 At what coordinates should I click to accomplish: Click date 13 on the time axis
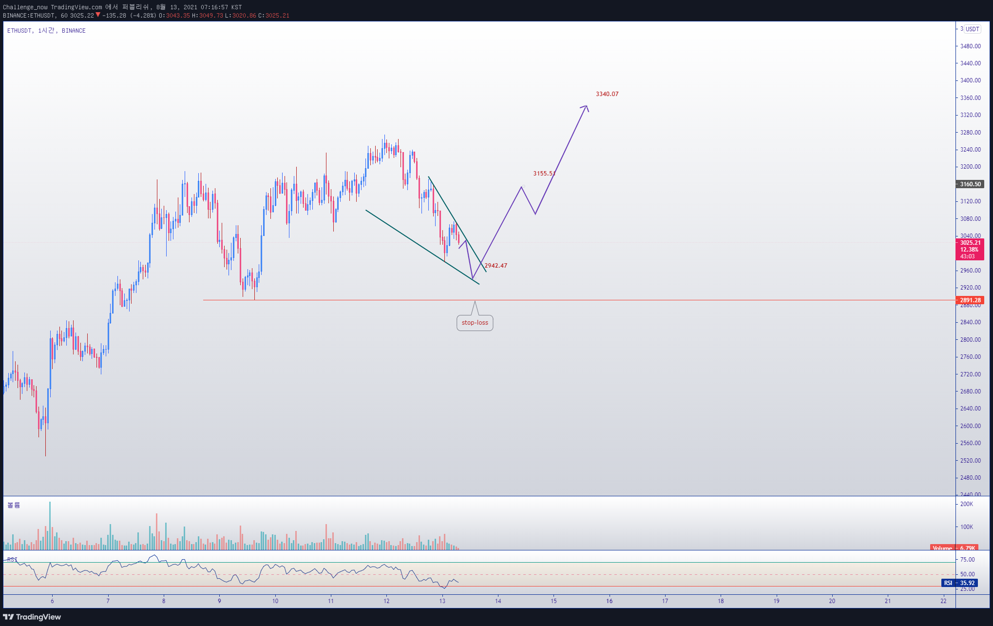pos(442,601)
